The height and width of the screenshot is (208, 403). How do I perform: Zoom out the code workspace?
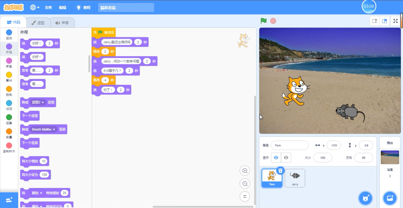click(x=245, y=183)
